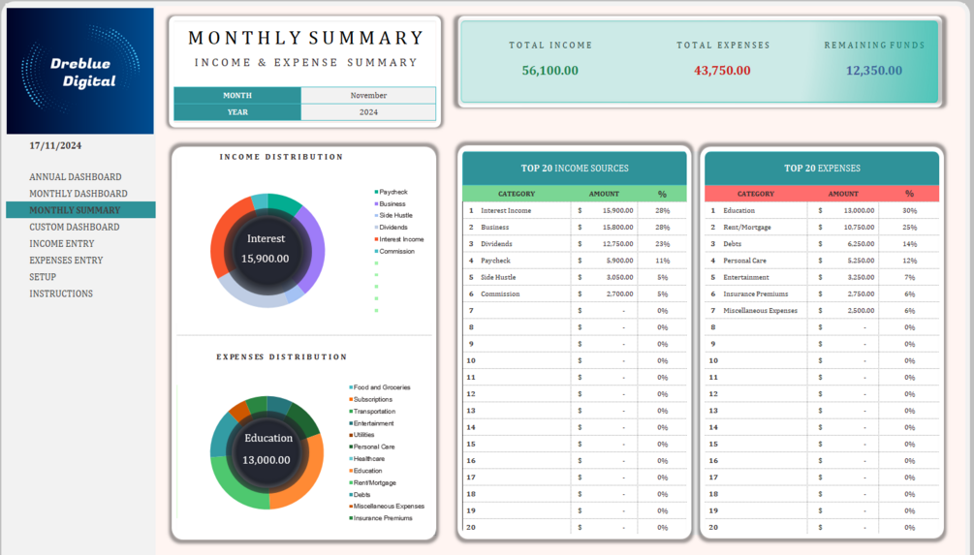
Task: Open the Custom Dashboard page
Action: pyautogui.click(x=75, y=228)
